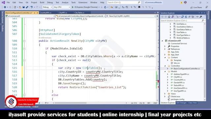This screenshot has width=211, height=119.
Task: Click Switch Views icon in Solution Explorer
Action: point(172,17)
